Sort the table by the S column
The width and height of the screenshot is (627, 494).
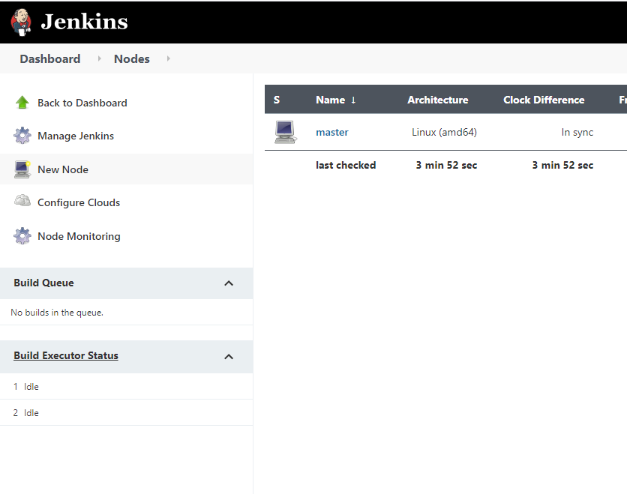(x=277, y=100)
